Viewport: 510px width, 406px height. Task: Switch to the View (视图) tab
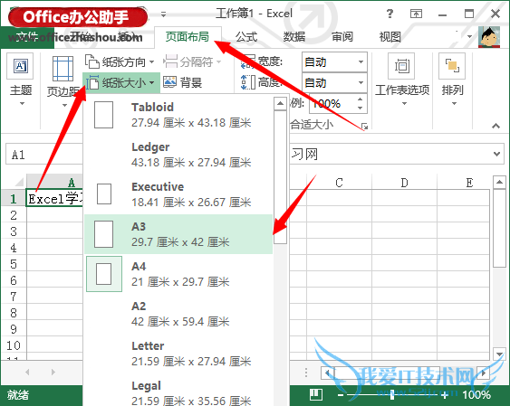click(x=390, y=37)
